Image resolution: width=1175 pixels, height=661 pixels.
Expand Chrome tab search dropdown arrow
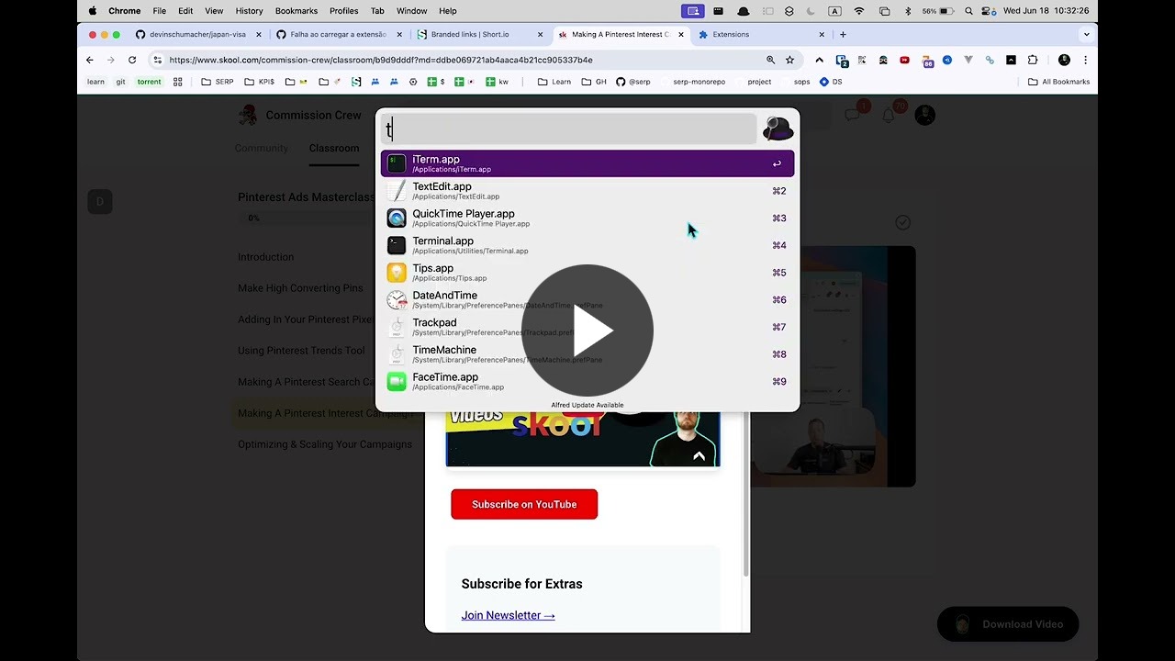coord(1087,35)
